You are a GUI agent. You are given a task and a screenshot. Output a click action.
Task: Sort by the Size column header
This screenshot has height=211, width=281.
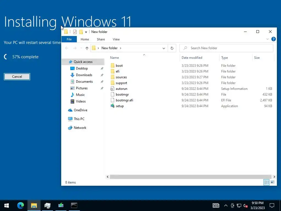(x=263, y=58)
